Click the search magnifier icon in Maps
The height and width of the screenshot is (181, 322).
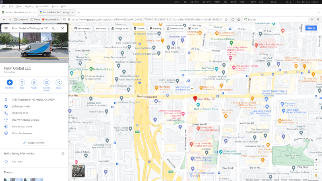pyautogui.click(x=54, y=28)
